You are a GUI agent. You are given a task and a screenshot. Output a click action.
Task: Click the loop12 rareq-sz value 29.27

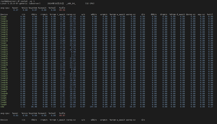(73, 26)
